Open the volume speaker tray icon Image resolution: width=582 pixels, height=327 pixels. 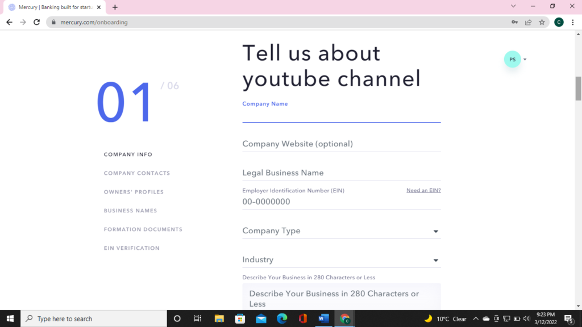coord(526,318)
